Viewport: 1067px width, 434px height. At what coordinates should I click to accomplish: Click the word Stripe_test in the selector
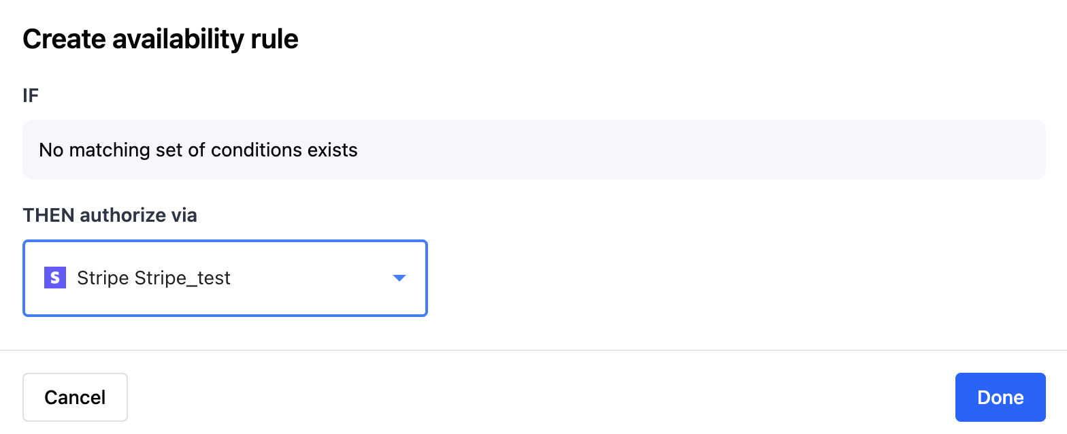183,279
